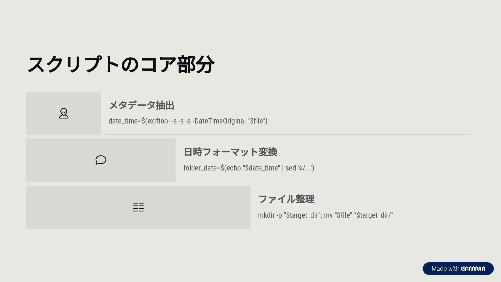501x282 pixels.
Task: Click the "$date_time" variable in the echo command
Action: pos(261,168)
